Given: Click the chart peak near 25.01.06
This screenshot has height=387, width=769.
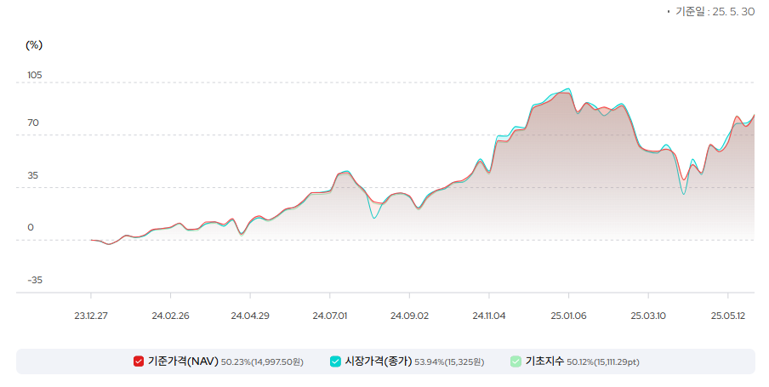Looking at the screenshot, I should coord(568,89).
